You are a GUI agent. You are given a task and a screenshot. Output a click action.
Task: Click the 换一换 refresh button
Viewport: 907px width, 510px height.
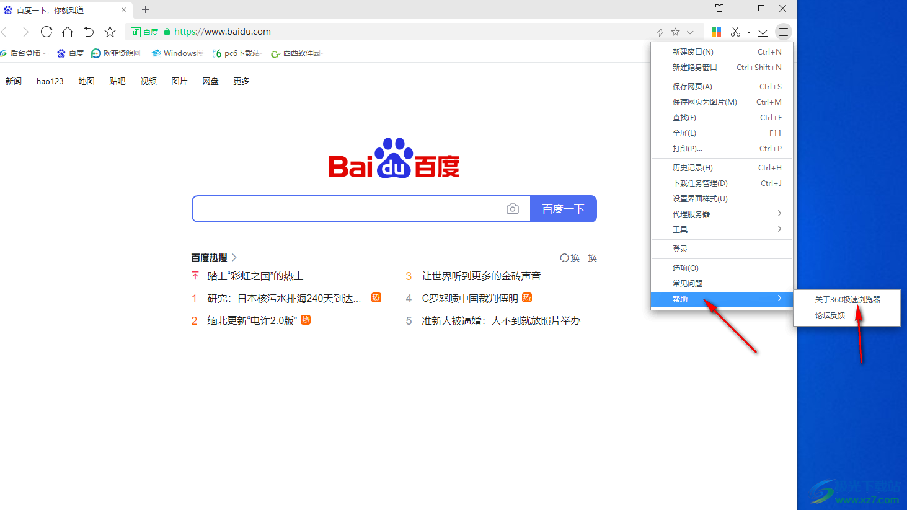tap(578, 258)
